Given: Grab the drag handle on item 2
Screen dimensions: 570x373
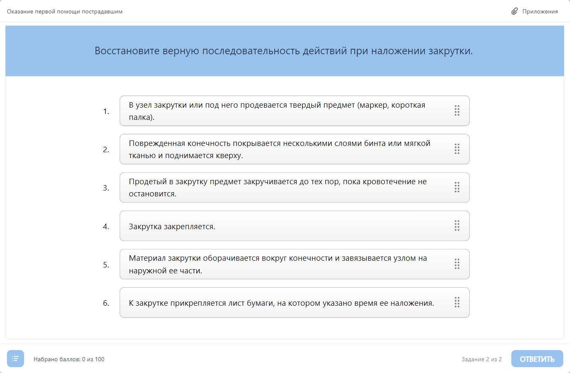Looking at the screenshot, I should pos(457,149).
